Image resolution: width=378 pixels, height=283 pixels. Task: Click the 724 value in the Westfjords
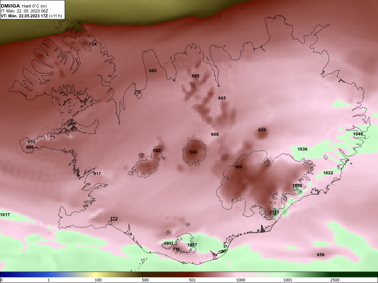click(93, 44)
